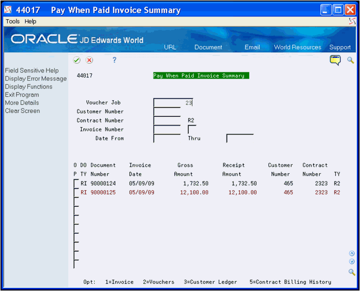The height and width of the screenshot is (291, 360).
Task: Select document number 90000124
Action: (x=103, y=183)
